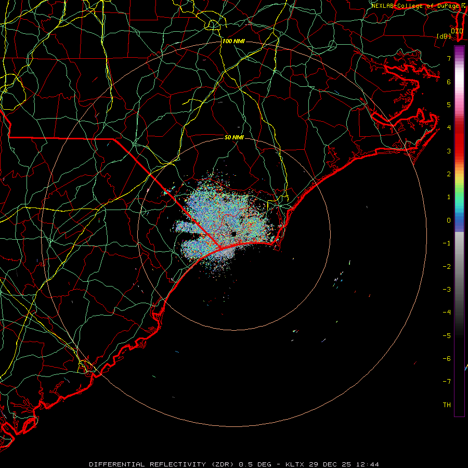Click the '5' value on the color scale
This screenshot has height=468, width=468.
pos(449,105)
